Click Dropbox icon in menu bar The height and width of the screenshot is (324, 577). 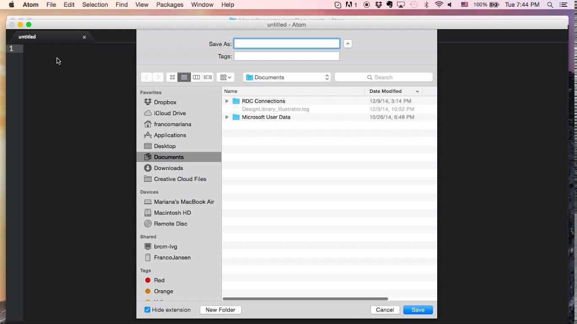coord(379,4)
